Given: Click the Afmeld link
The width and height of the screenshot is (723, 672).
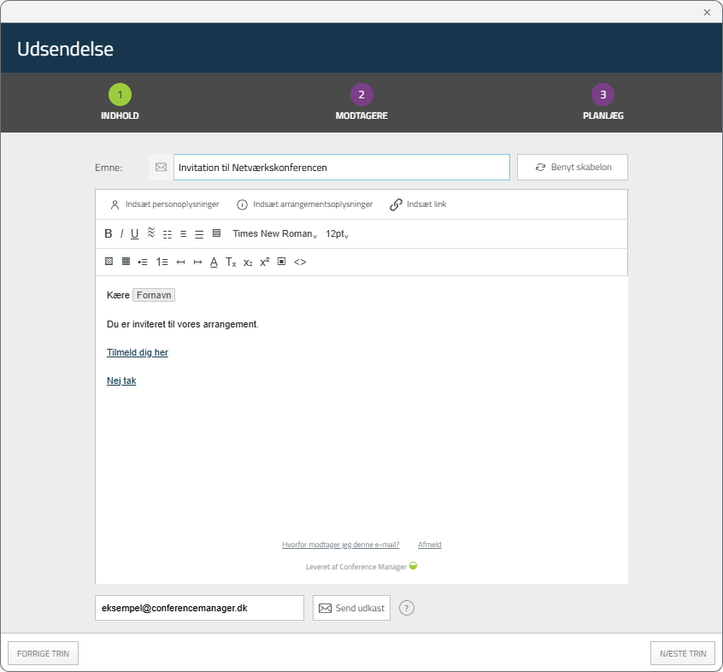Looking at the screenshot, I should pos(430,545).
